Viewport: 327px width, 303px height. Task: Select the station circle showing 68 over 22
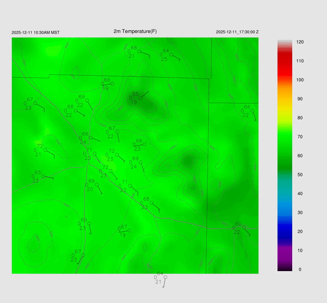click(76, 110)
